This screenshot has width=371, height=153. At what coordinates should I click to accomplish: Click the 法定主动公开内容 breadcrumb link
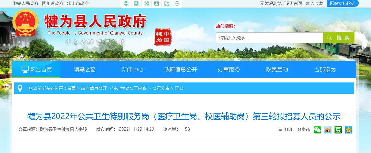[x=129, y=88]
